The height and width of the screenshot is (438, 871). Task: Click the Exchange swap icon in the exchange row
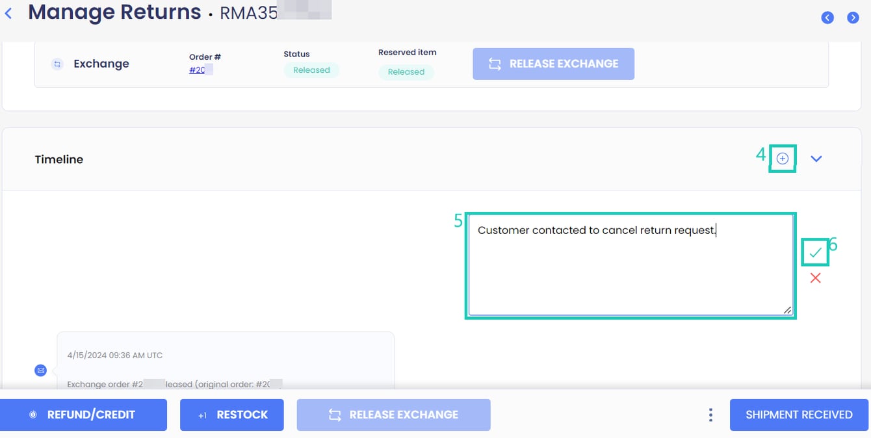(x=57, y=64)
